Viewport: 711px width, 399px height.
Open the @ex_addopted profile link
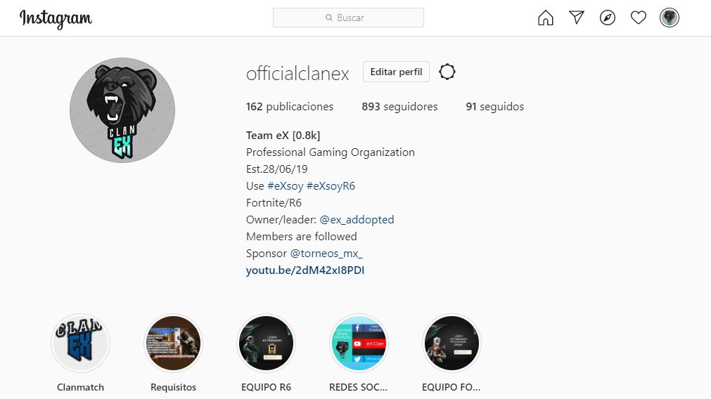[x=357, y=220]
